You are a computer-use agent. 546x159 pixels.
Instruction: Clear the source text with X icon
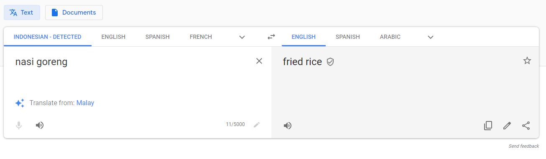click(x=259, y=61)
